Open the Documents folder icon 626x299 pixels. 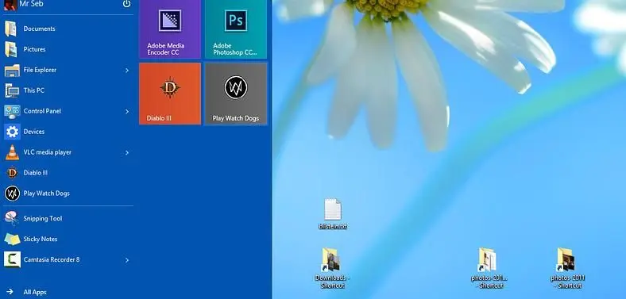(x=11, y=29)
